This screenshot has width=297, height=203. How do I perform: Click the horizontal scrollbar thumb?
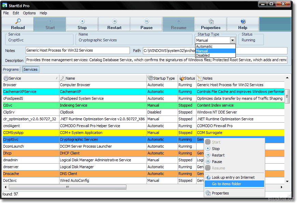(67, 187)
